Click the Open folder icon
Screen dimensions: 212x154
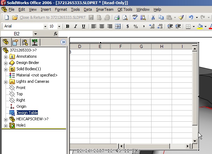(15, 17)
